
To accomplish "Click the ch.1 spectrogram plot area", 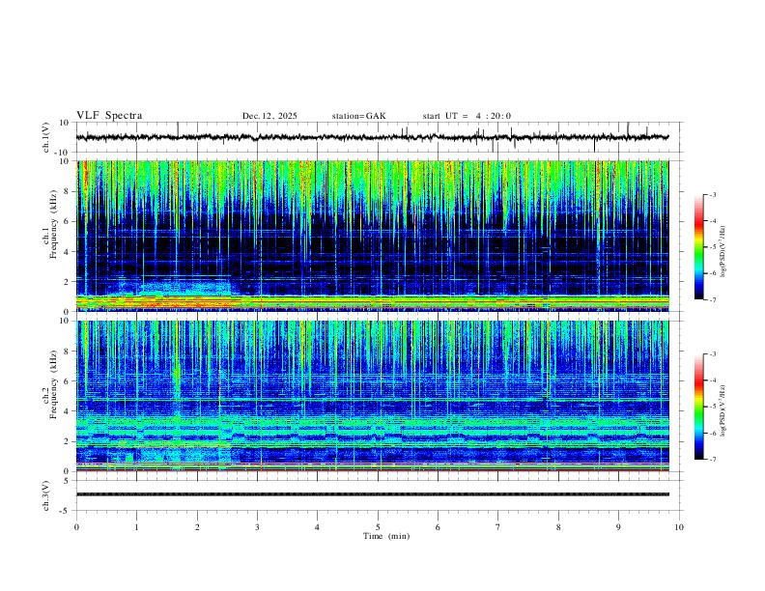I will (373, 236).
